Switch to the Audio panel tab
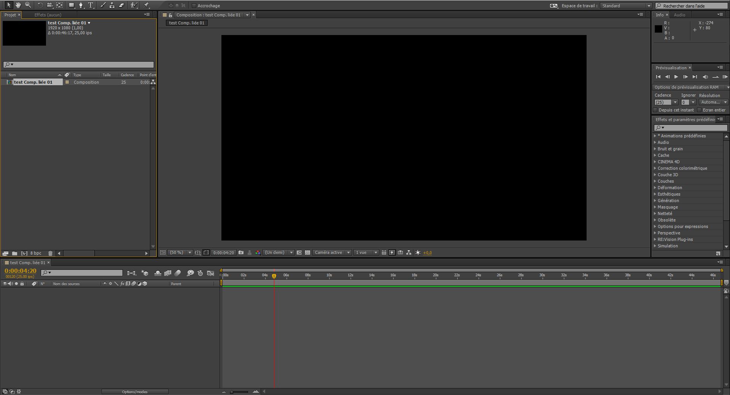This screenshot has height=395, width=730. [x=679, y=15]
